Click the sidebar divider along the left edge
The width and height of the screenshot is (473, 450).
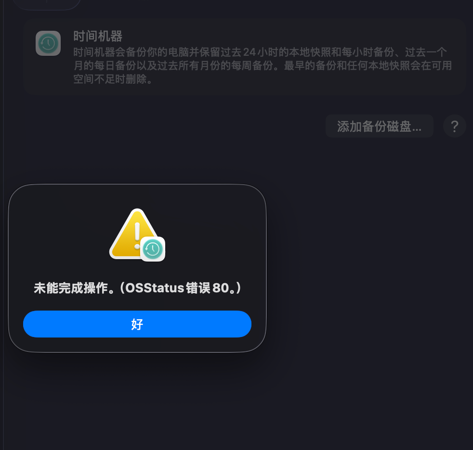(x=3, y=225)
